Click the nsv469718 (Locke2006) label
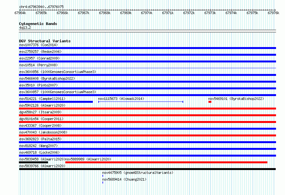Screen dimensions: 285x195 point(39,152)
